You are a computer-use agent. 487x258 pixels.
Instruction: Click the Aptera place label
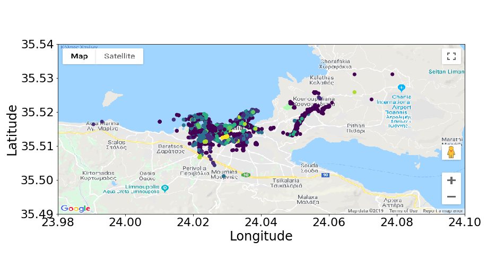pyautogui.click(x=393, y=203)
